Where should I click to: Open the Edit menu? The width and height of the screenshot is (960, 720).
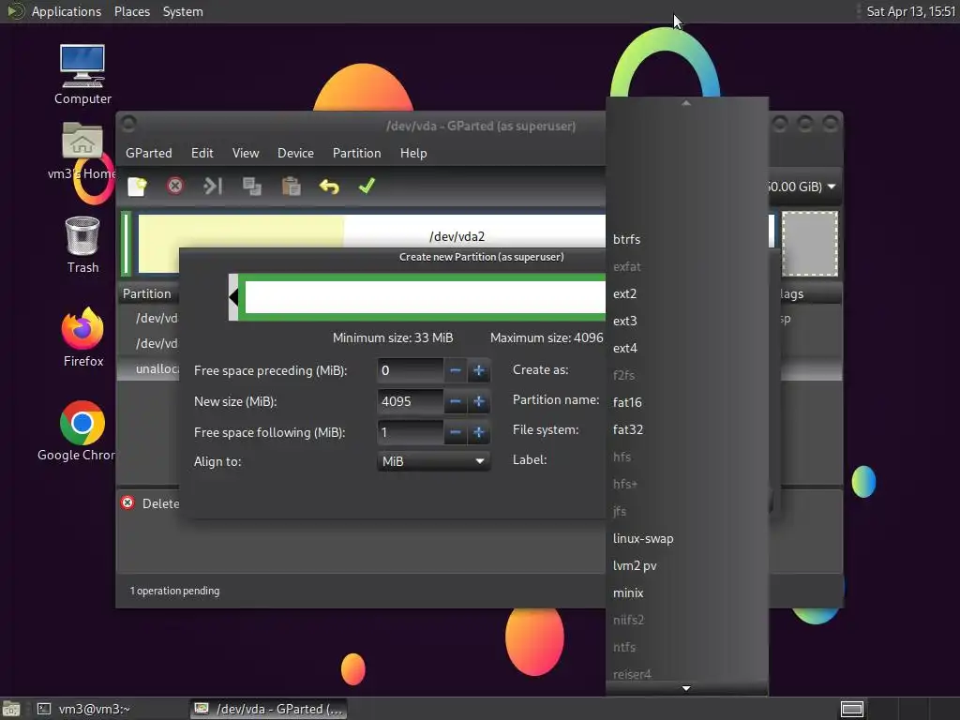(202, 153)
